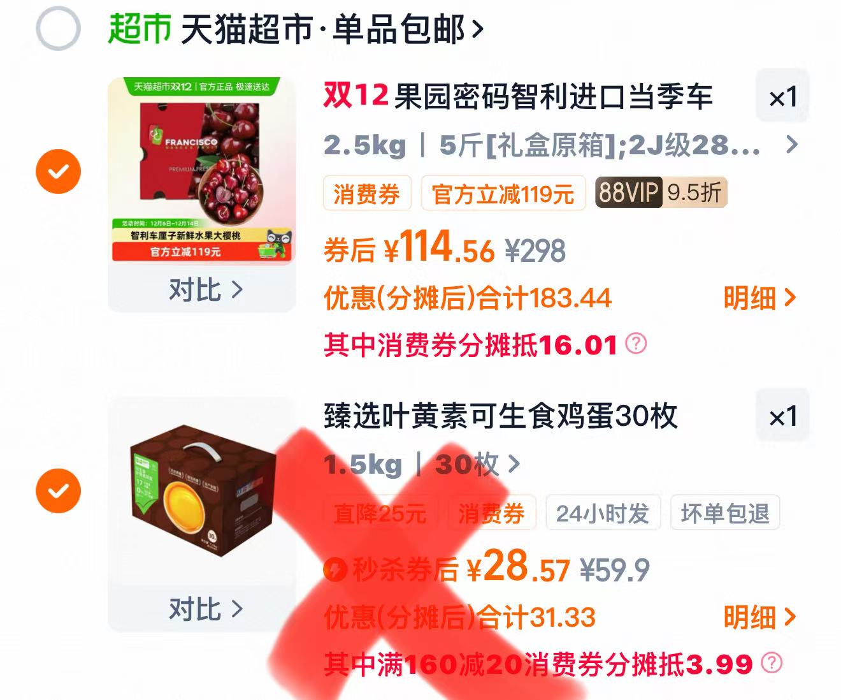This screenshot has width=841, height=700.
Task: Uncheck the cherry gift box item
Action: (x=58, y=171)
